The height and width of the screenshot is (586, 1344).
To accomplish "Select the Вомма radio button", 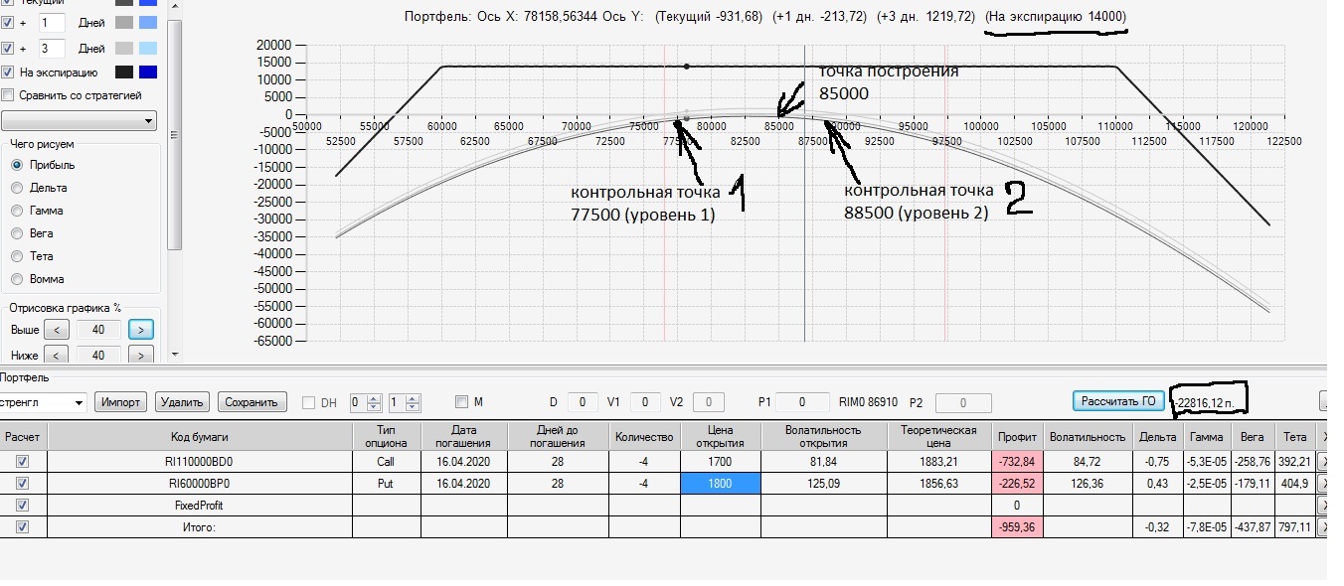I will [x=17, y=279].
